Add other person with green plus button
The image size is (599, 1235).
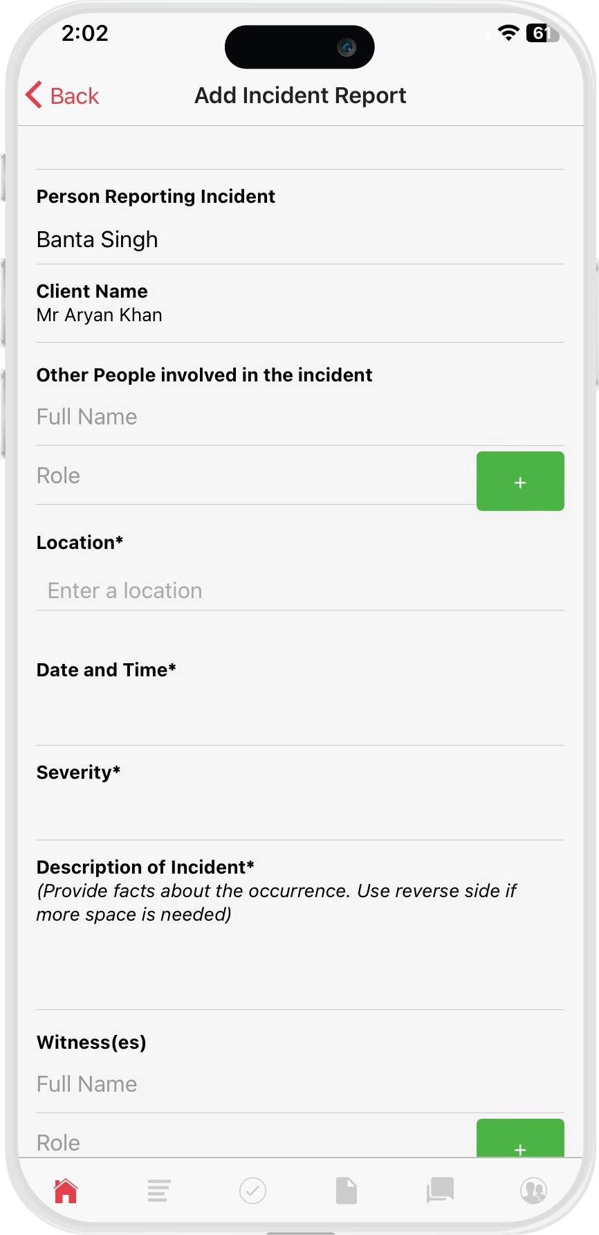coord(520,481)
